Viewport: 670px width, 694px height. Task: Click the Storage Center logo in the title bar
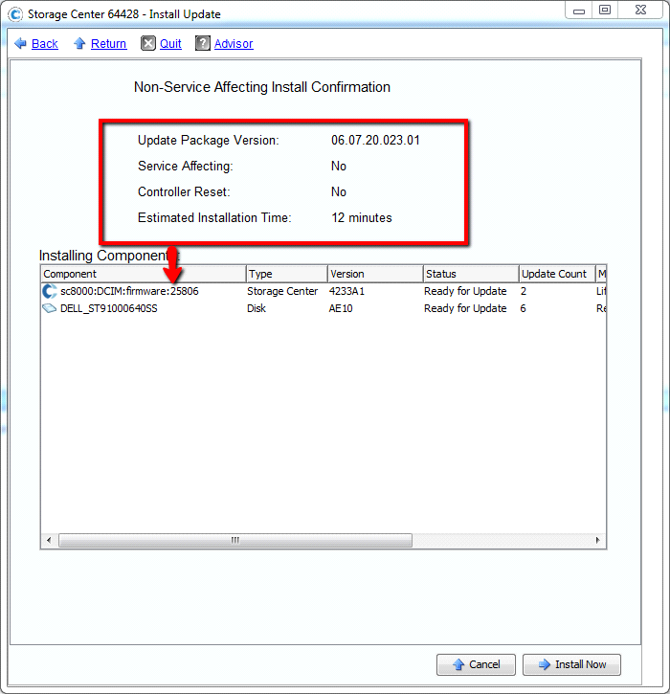(x=15, y=14)
